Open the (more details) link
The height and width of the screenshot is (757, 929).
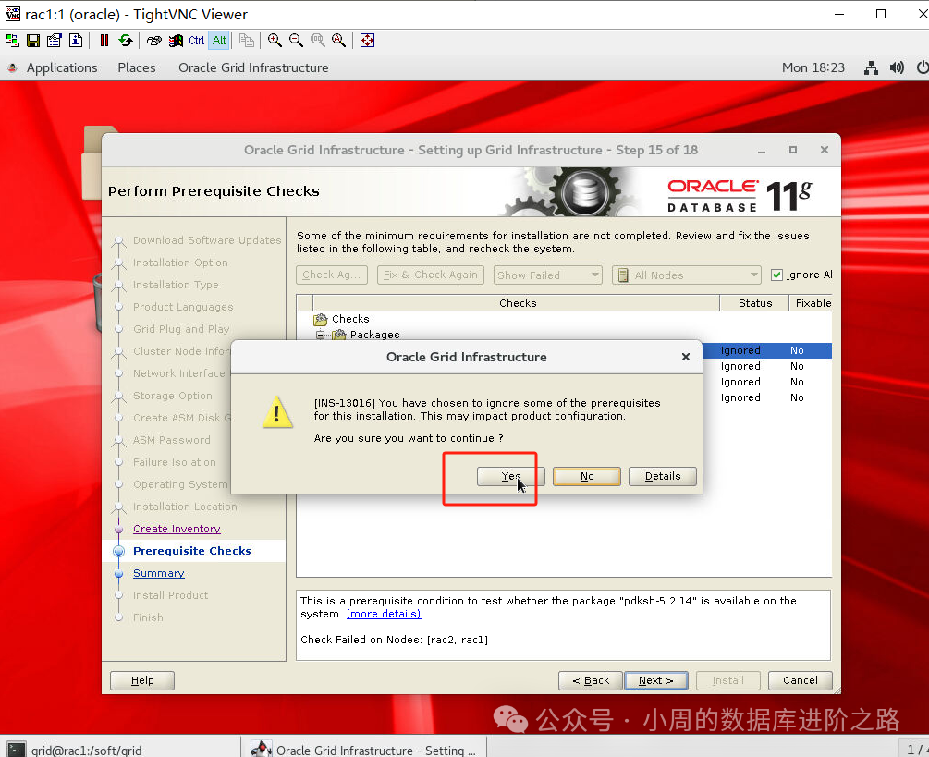coord(384,614)
